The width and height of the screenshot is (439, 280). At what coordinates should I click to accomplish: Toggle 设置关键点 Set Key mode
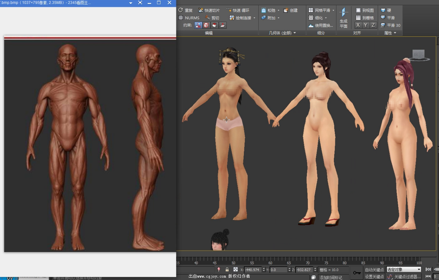[x=374, y=277]
